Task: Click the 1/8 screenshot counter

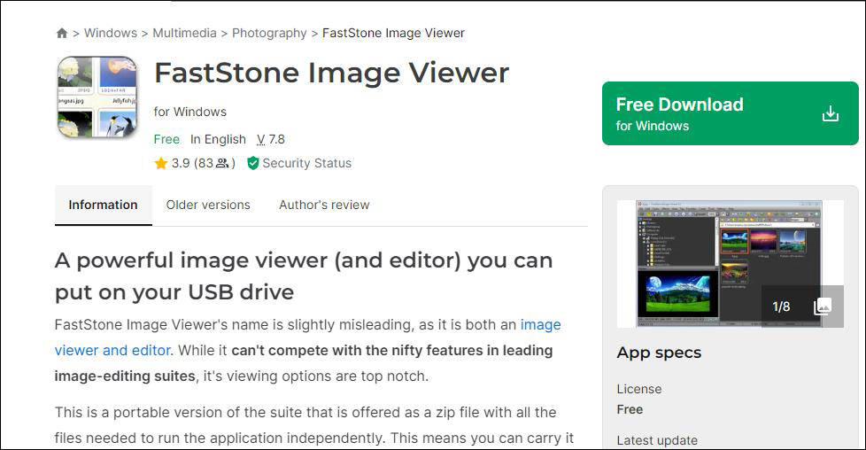Action: point(781,306)
